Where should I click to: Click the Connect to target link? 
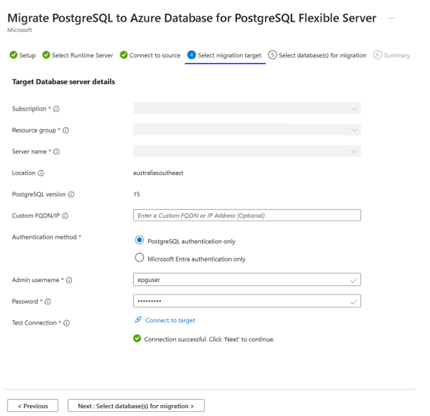click(170, 320)
